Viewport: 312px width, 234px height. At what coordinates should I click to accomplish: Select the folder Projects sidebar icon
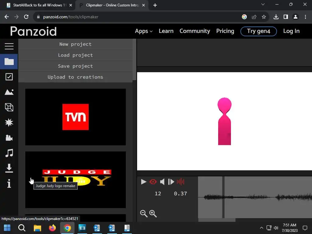[x=9, y=62]
